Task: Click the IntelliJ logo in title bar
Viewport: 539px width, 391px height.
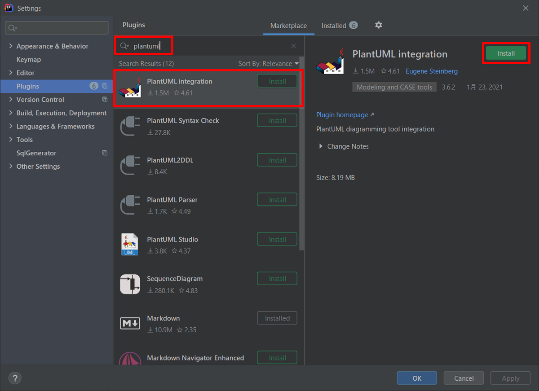Action: point(8,8)
